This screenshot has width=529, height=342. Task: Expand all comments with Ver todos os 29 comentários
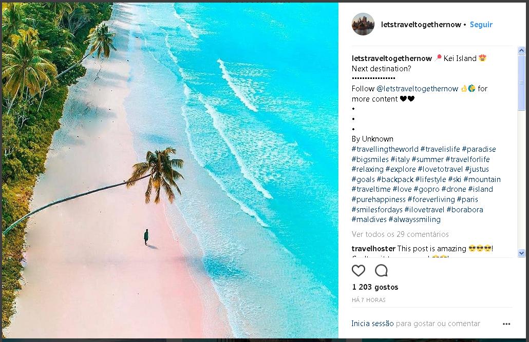[400, 234]
